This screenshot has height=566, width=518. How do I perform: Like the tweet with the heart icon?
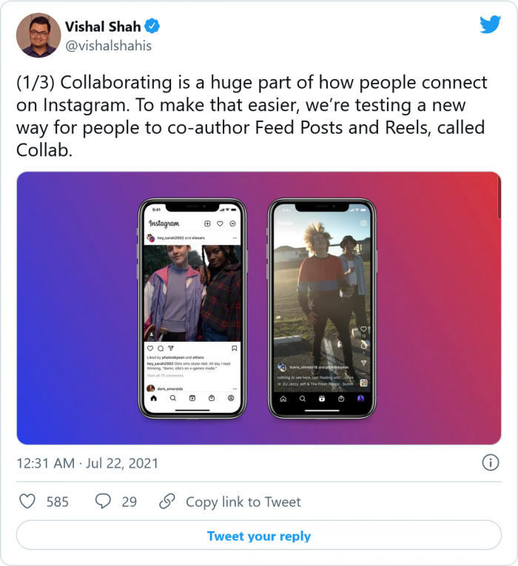pos(27,502)
